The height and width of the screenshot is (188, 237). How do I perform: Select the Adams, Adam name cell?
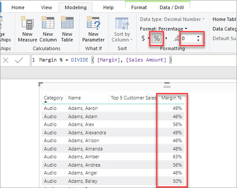83,116
